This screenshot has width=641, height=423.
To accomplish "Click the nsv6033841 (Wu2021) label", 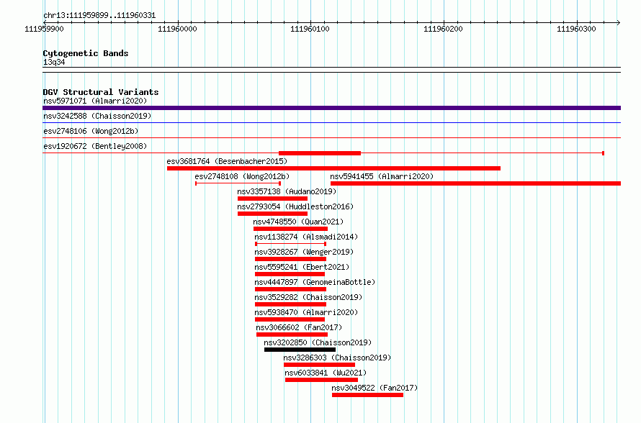I will 326,373.
